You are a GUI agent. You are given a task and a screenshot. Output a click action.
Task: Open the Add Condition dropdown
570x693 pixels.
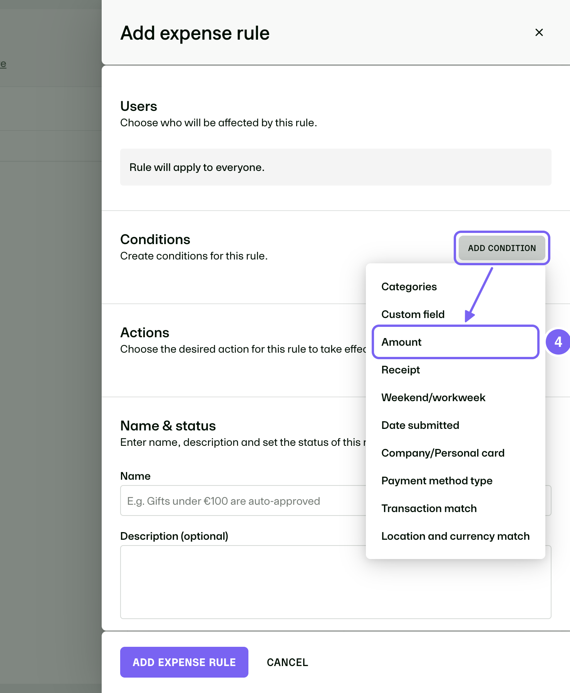502,248
